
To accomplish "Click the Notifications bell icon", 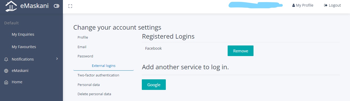I will tap(6, 59).
